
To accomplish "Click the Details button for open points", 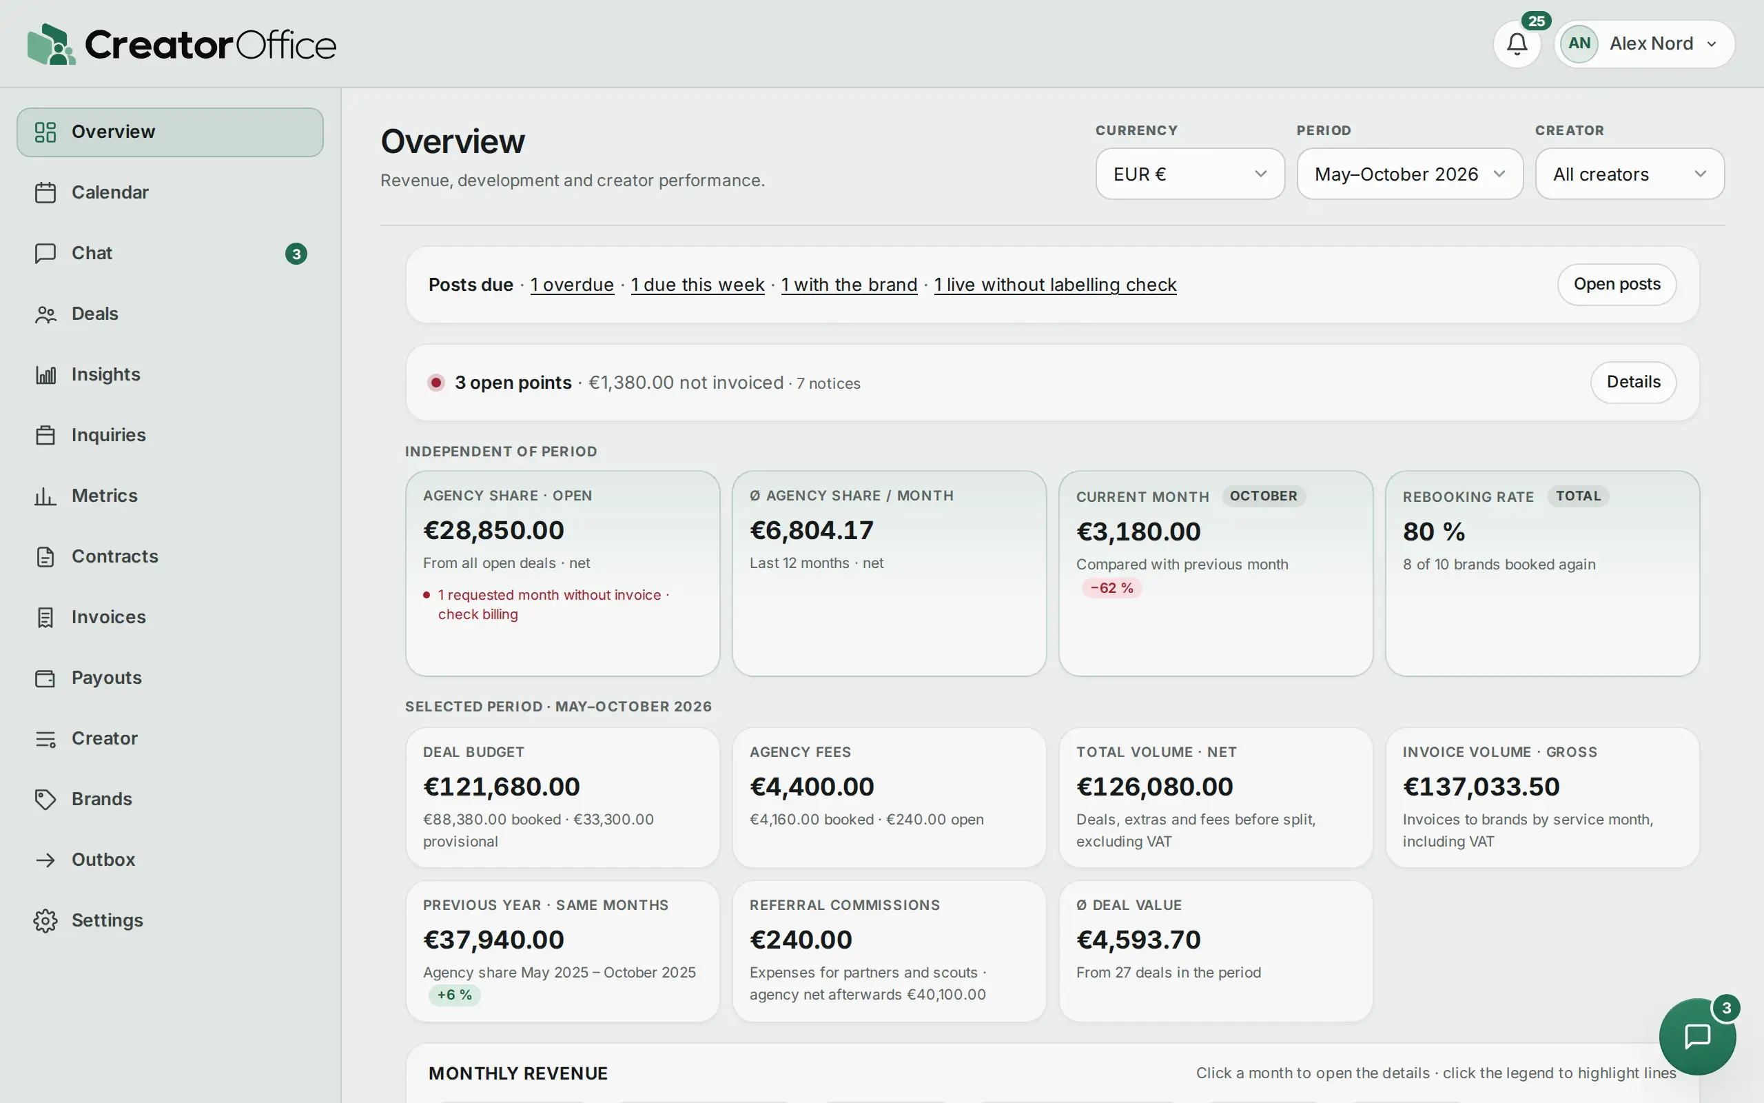I will point(1634,382).
